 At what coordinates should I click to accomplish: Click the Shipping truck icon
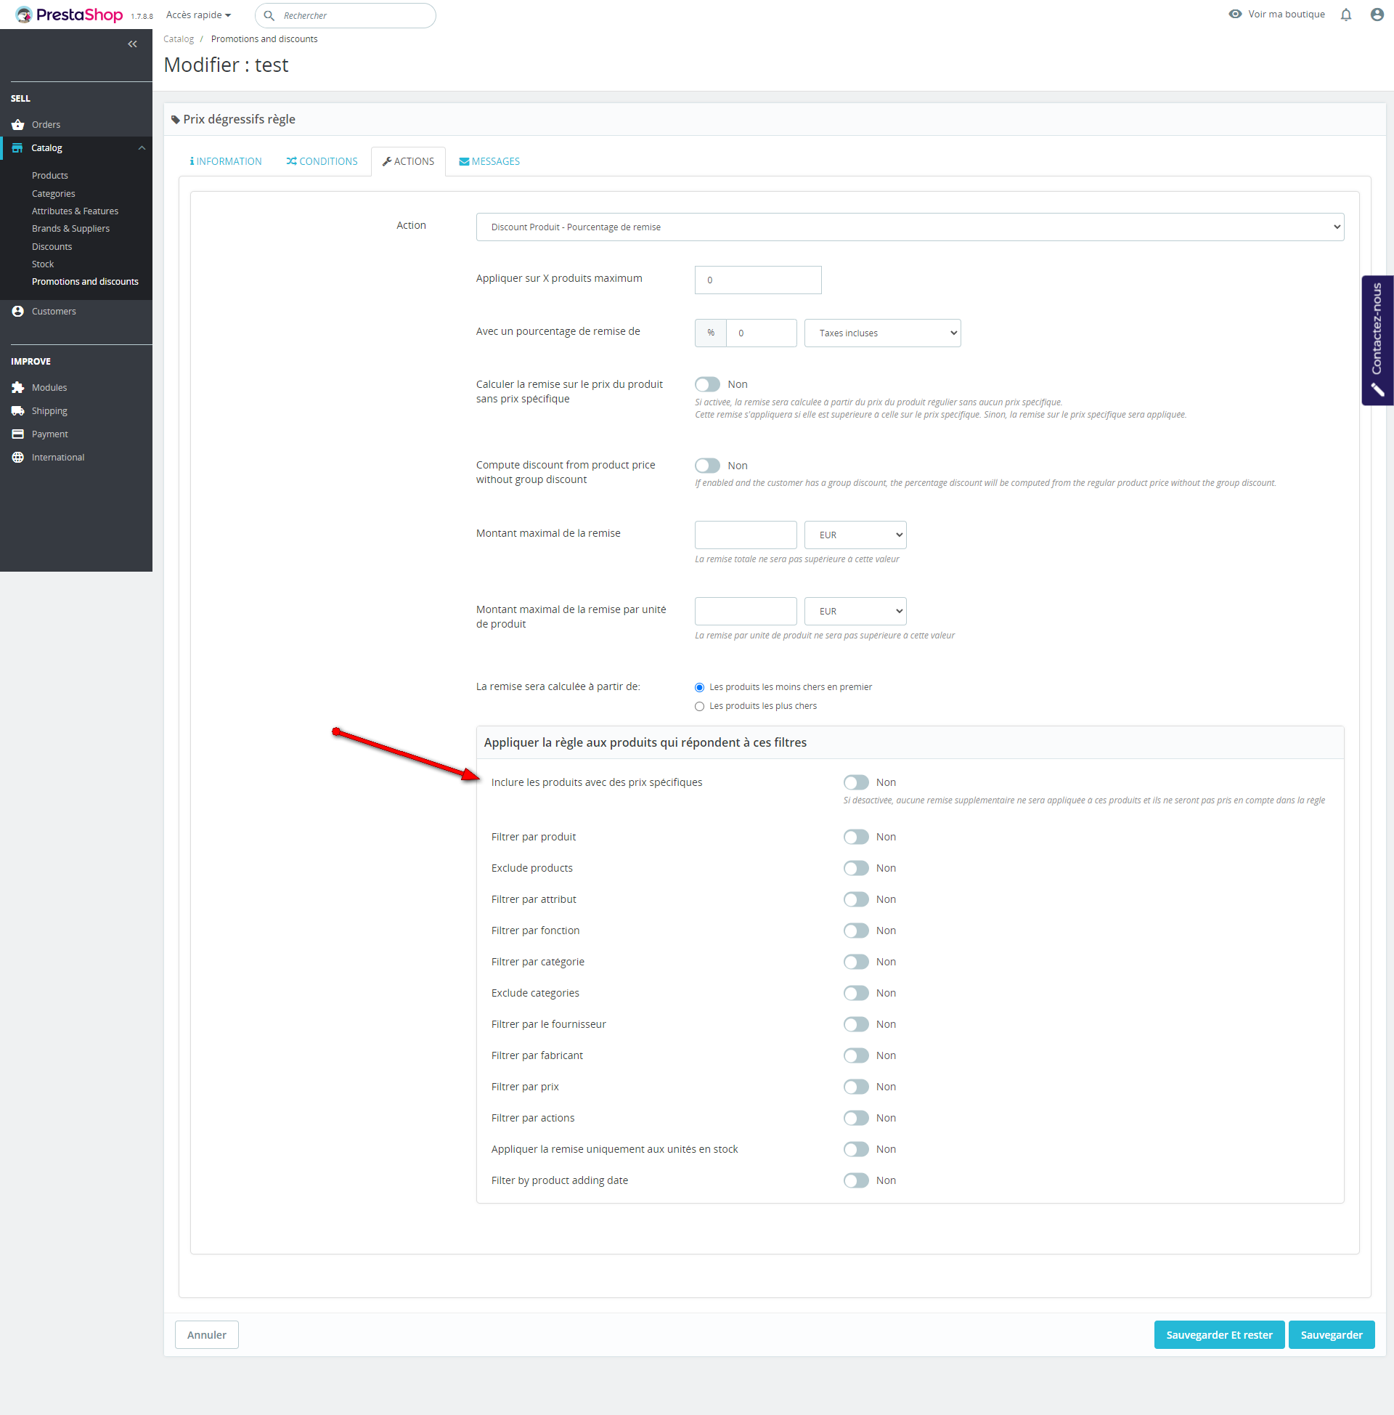[x=18, y=411]
